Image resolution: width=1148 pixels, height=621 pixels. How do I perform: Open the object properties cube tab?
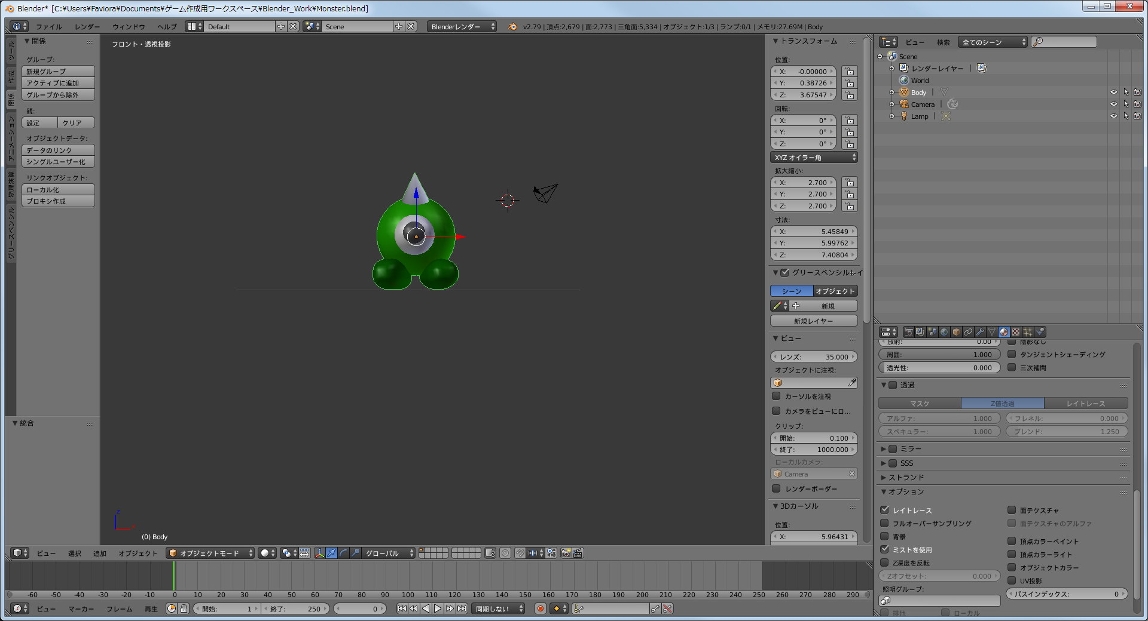[x=956, y=332]
